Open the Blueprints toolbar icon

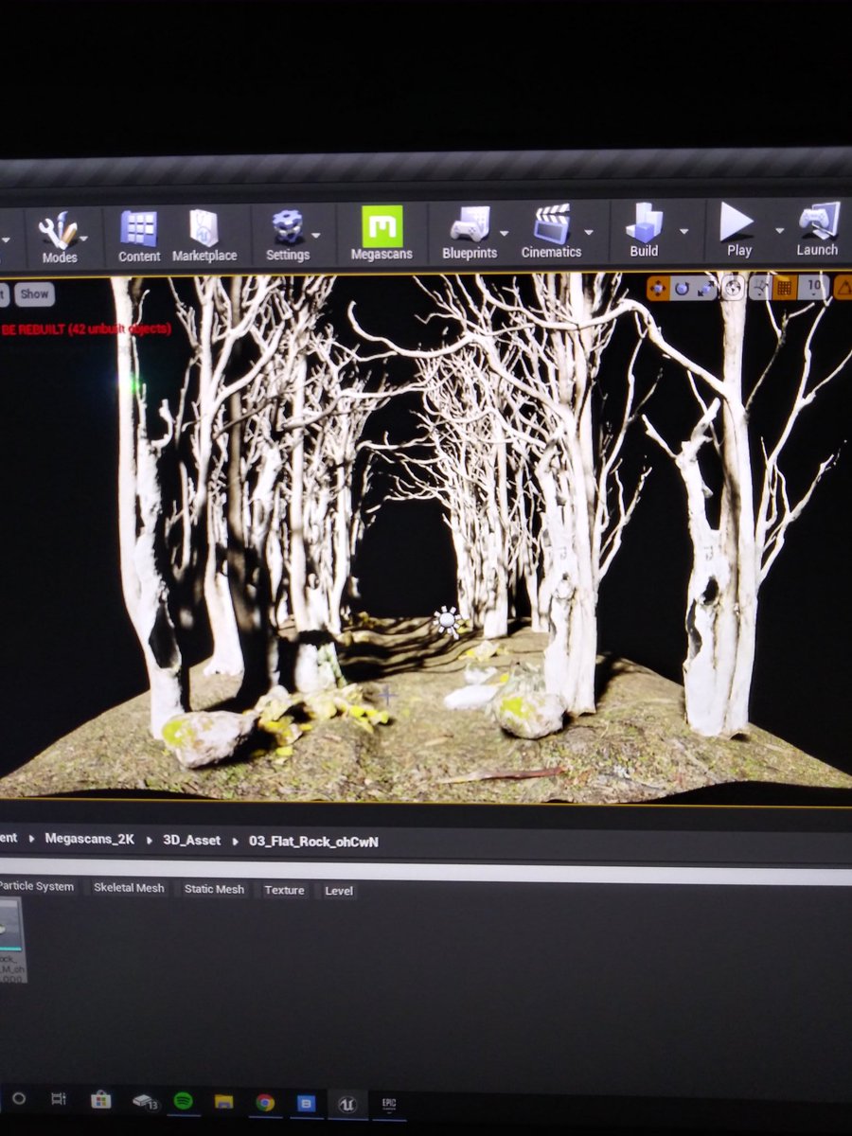click(x=470, y=235)
